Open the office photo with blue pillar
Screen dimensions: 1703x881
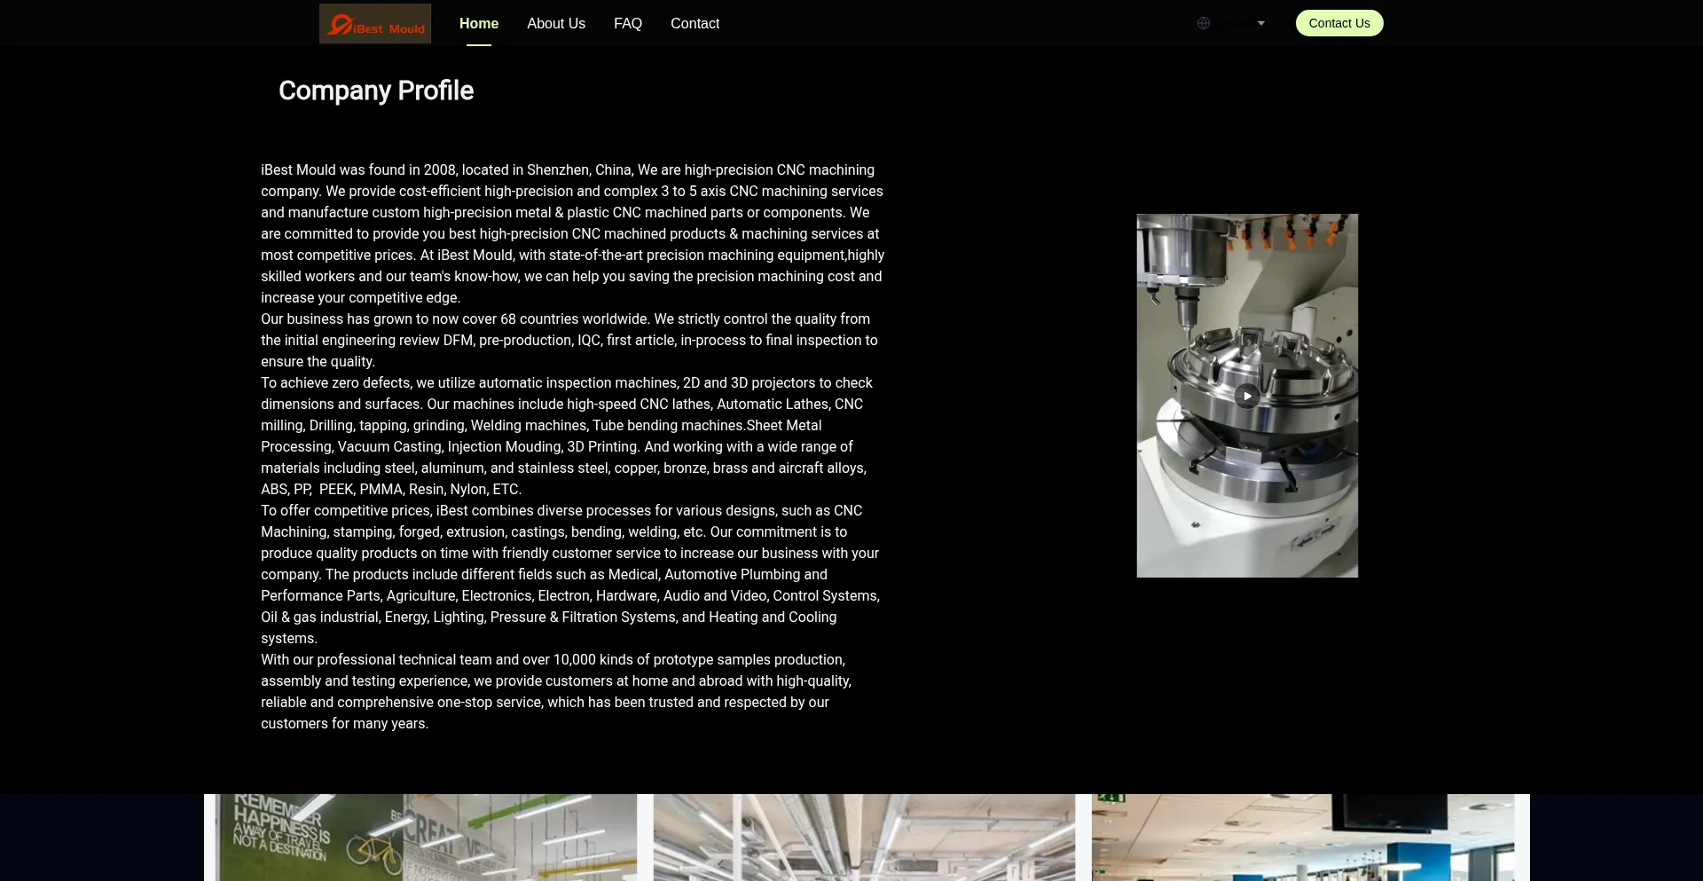[x=1302, y=838]
